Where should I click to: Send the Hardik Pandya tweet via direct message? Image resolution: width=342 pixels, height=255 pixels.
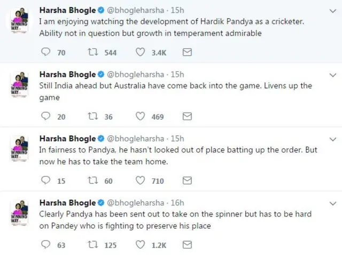[x=188, y=52]
